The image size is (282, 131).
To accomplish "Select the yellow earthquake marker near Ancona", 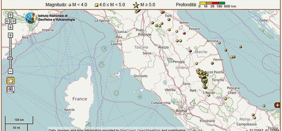I will (x=219, y=43).
